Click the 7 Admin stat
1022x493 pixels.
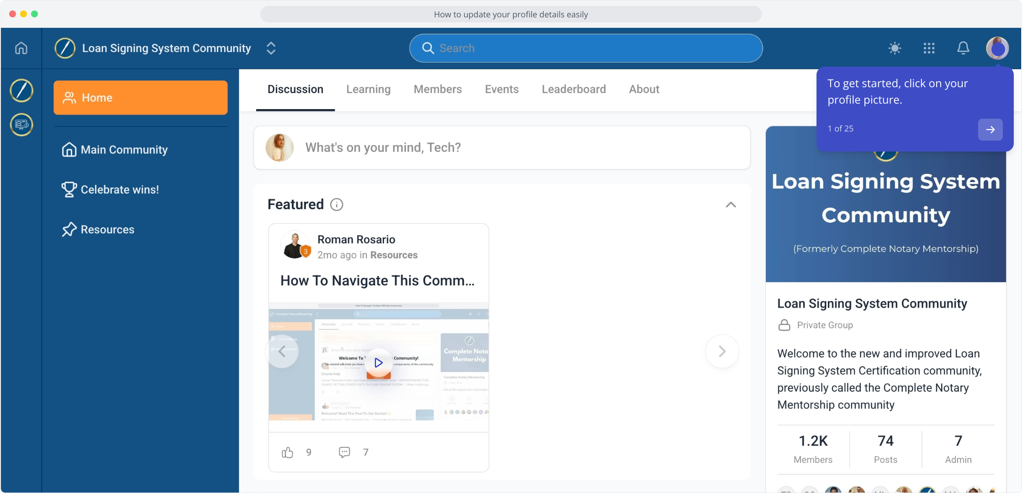(x=958, y=449)
